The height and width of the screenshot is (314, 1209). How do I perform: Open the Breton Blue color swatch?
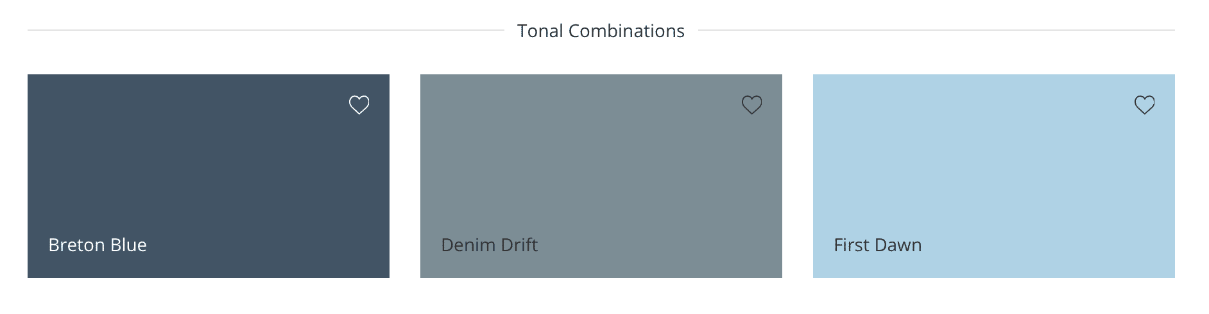click(209, 176)
